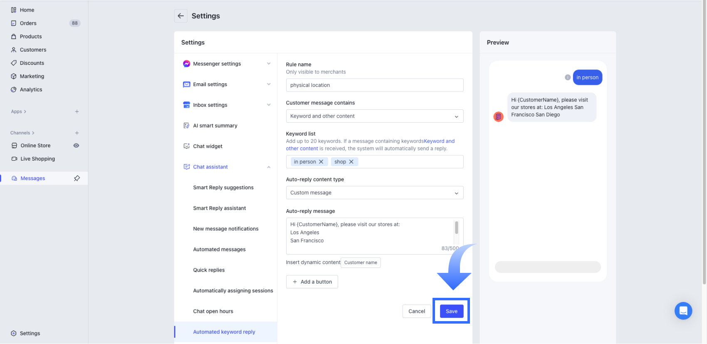Click the back arrow next to Settings

(180, 16)
